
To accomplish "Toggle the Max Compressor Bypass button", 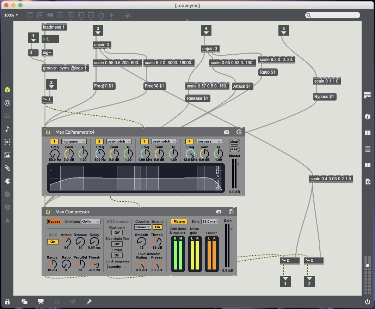I will click(x=54, y=222).
